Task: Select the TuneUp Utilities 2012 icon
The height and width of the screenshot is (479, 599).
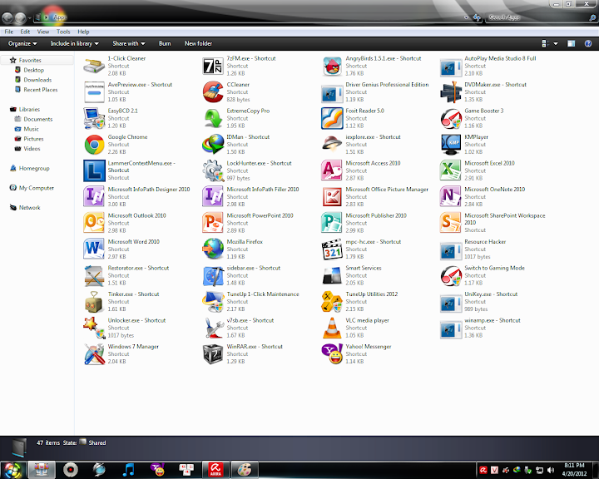Action: pos(332,302)
